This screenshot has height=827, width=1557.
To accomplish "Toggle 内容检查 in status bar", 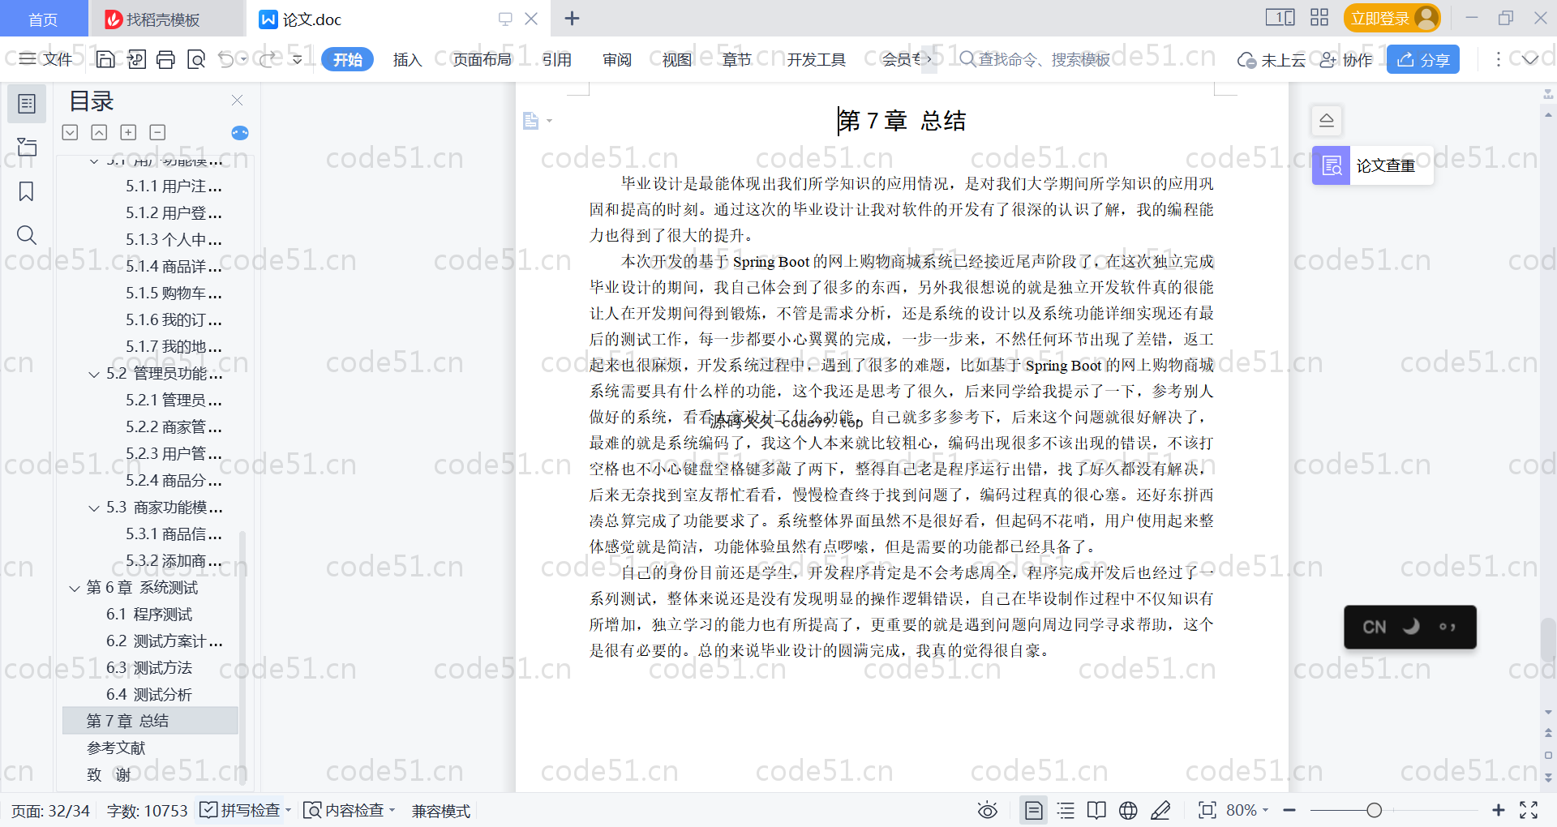I will point(349,810).
